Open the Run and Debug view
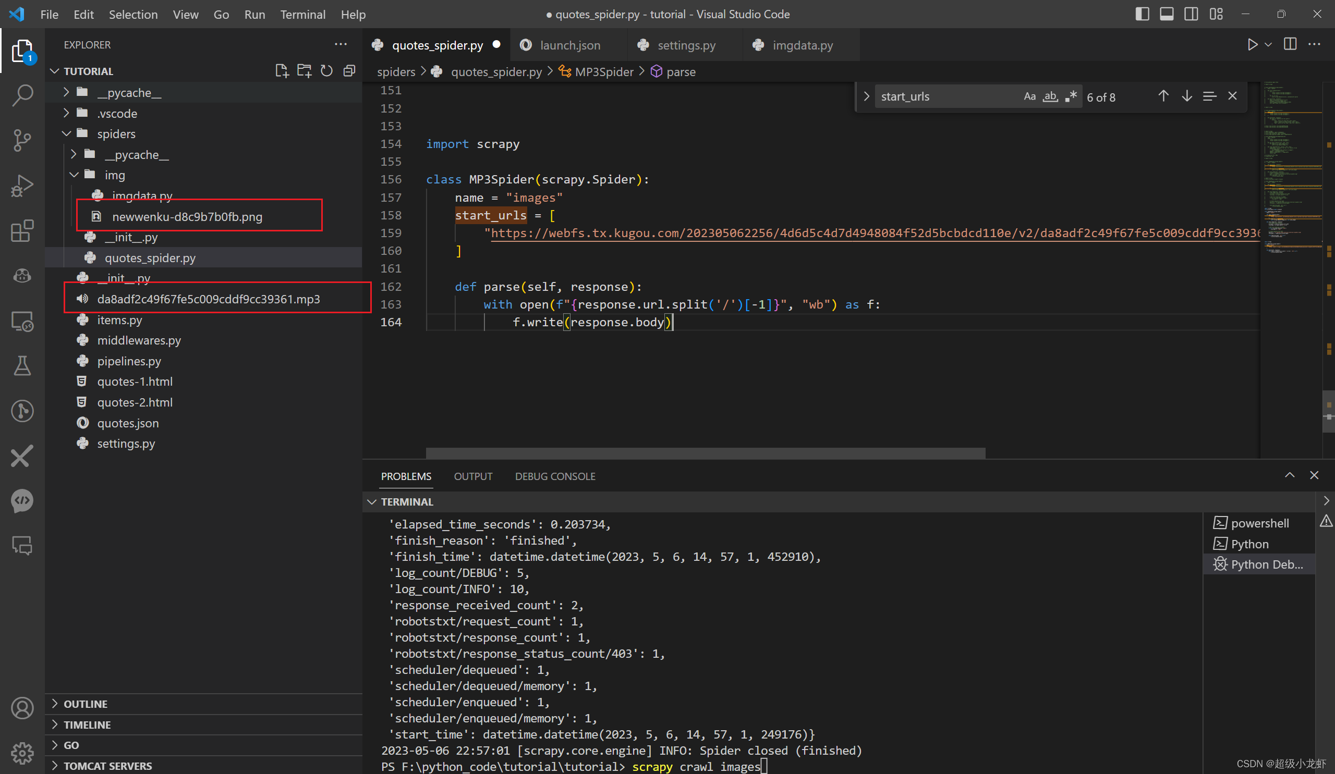 22,186
